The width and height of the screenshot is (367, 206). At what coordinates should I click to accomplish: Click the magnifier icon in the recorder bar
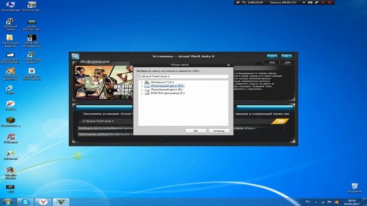coord(244,2)
